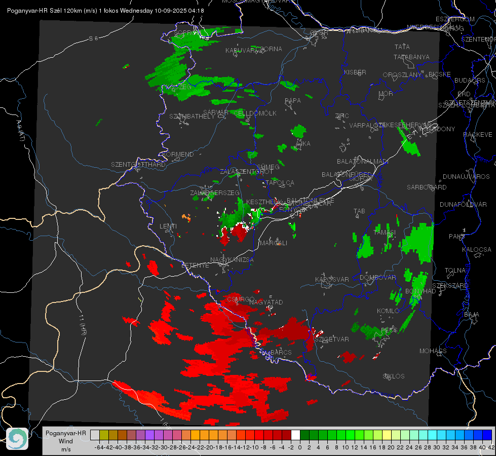Click the NAGYKANIZSA city label
496x456 pixels.
click(x=232, y=260)
